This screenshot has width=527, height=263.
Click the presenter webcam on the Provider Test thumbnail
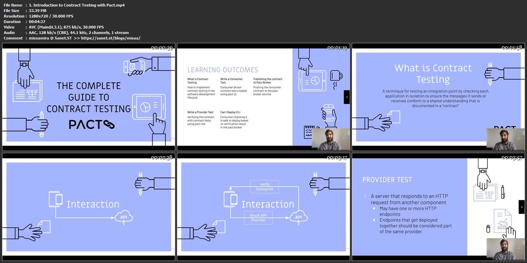pyautogui.click(x=506, y=250)
